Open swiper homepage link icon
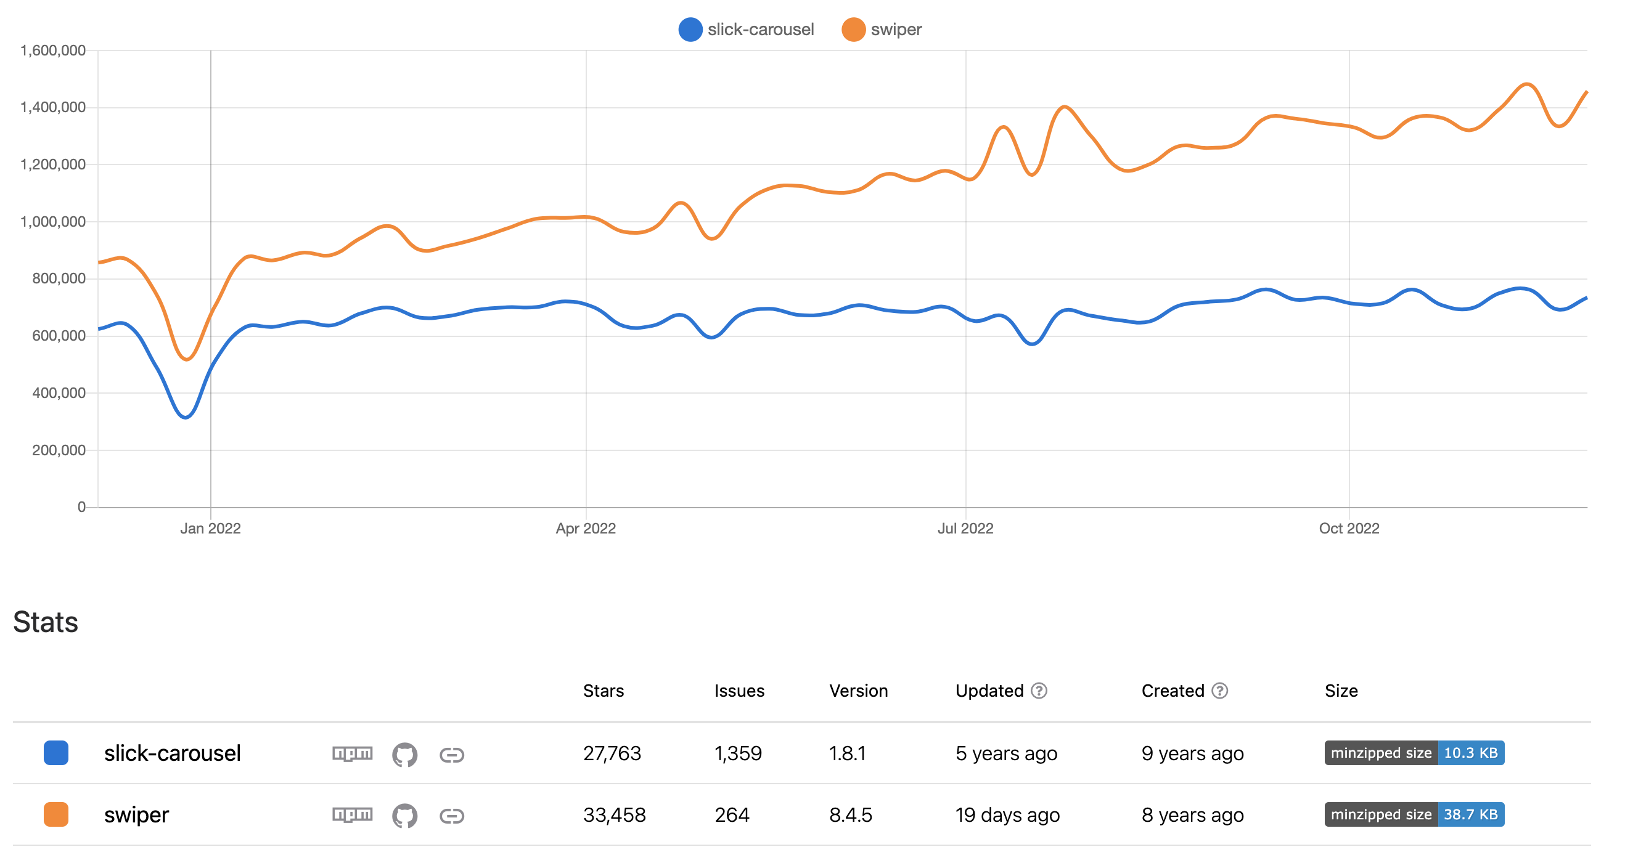Viewport: 1625px width, 860px height. (452, 816)
